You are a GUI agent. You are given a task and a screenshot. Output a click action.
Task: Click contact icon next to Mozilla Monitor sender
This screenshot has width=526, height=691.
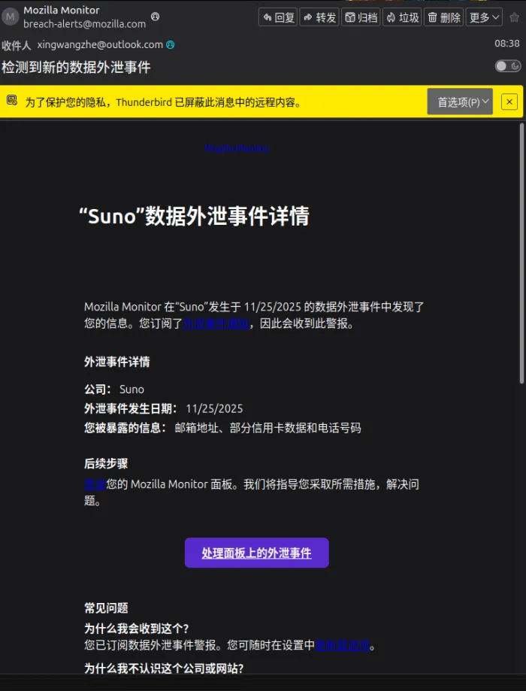(x=155, y=17)
